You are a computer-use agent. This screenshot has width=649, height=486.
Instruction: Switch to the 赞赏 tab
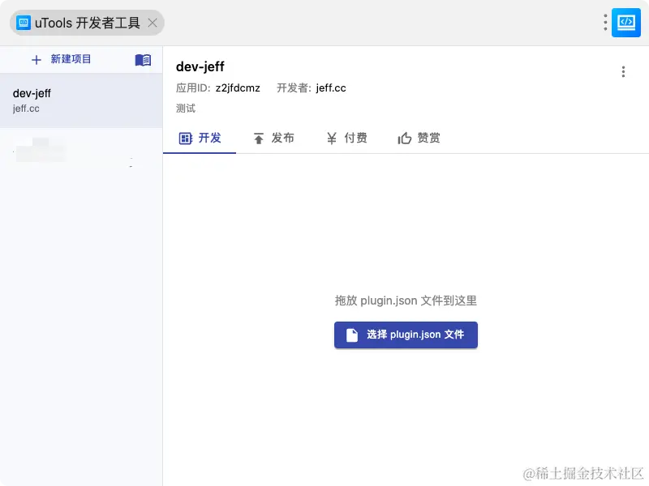(x=419, y=138)
